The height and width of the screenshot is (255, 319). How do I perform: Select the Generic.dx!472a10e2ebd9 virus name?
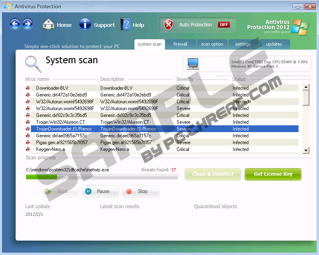tap(61, 95)
